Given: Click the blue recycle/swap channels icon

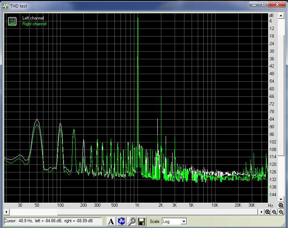Looking at the screenshot, I should tap(121, 221).
